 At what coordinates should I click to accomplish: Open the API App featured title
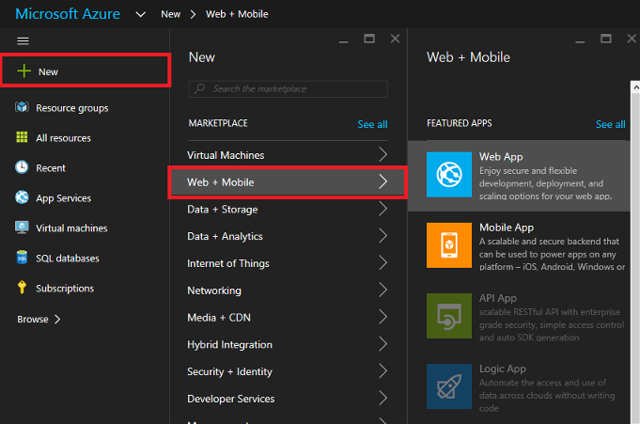pyautogui.click(x=498, y=298)
